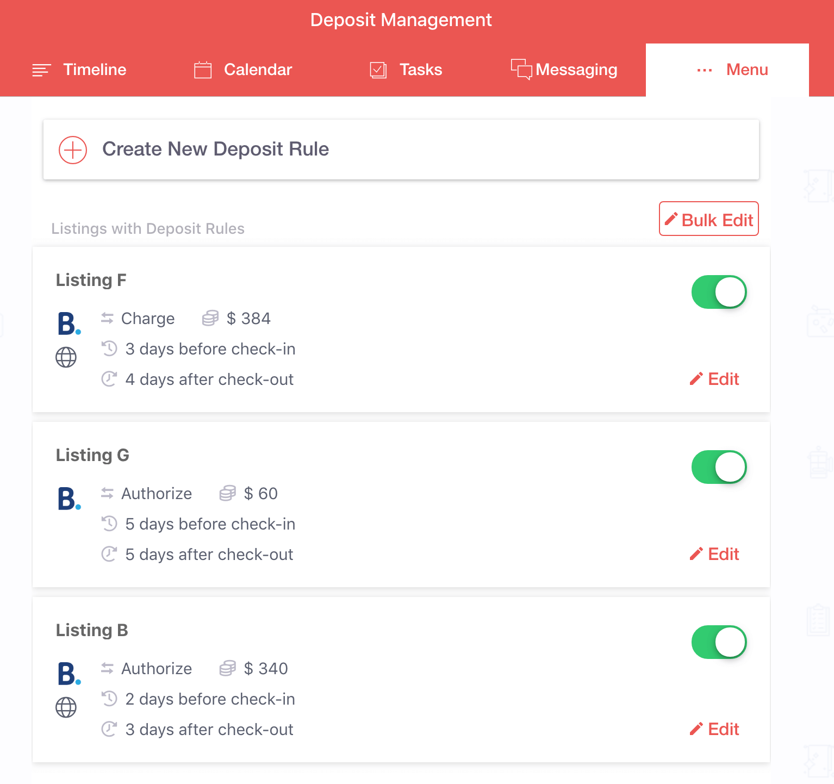Click the Booking.com logo on Listing G

70,499
